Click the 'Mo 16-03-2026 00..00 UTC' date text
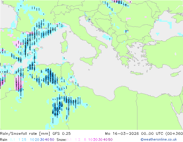The width and height of the screenshot is (183, 142). pyautogui.click(x=135, y=134)
